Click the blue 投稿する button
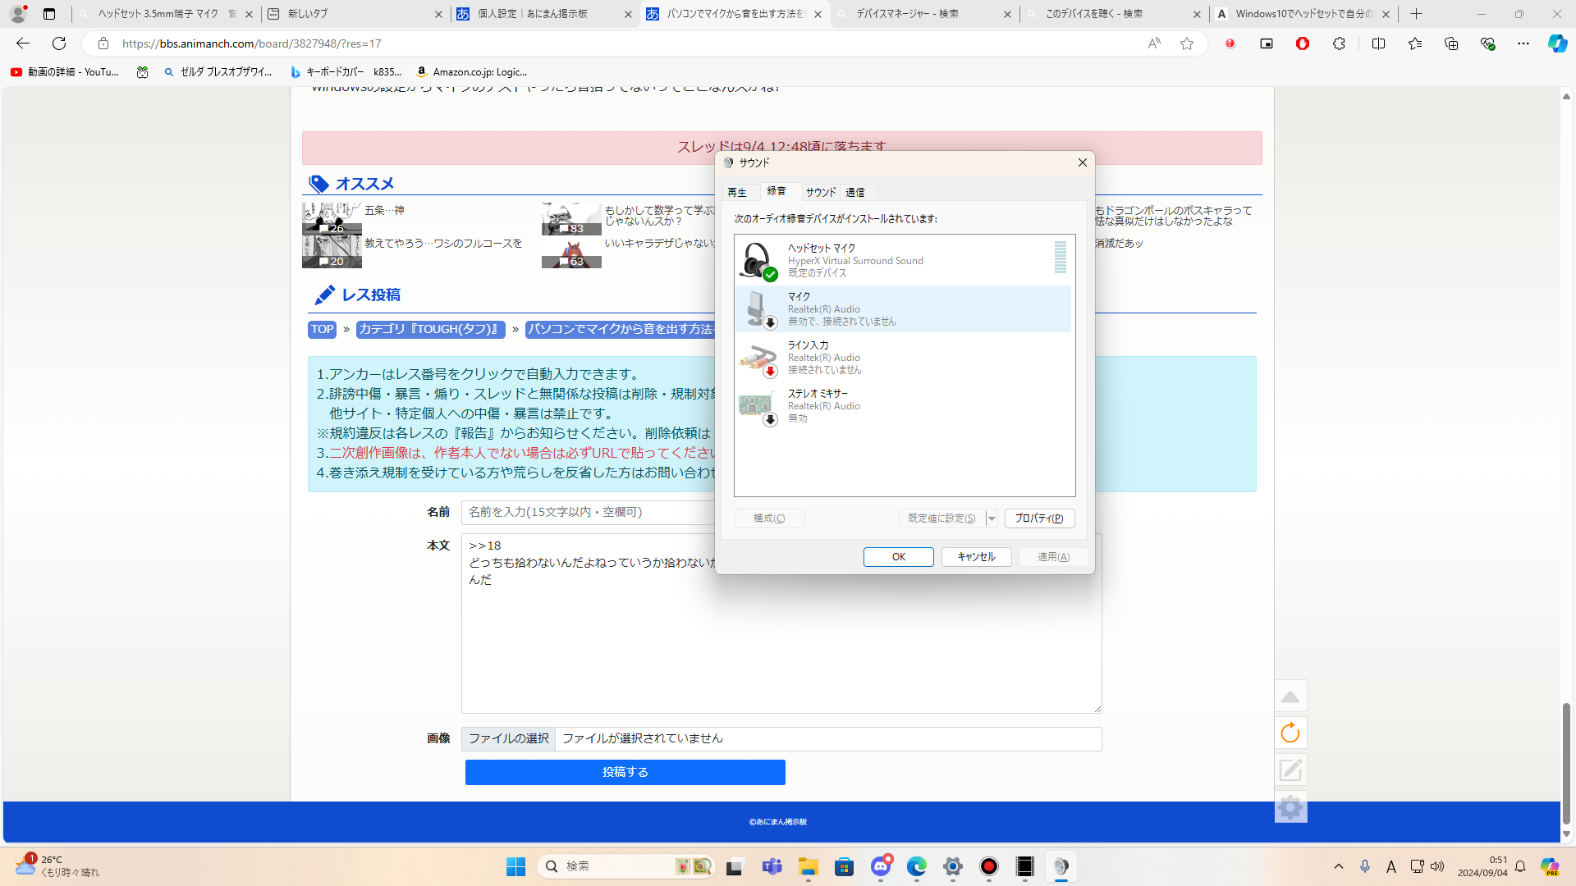1576x886 pixels. 625,772
